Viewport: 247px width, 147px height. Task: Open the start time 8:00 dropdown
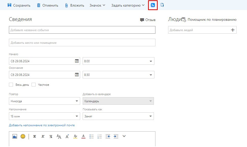[151, 61]
